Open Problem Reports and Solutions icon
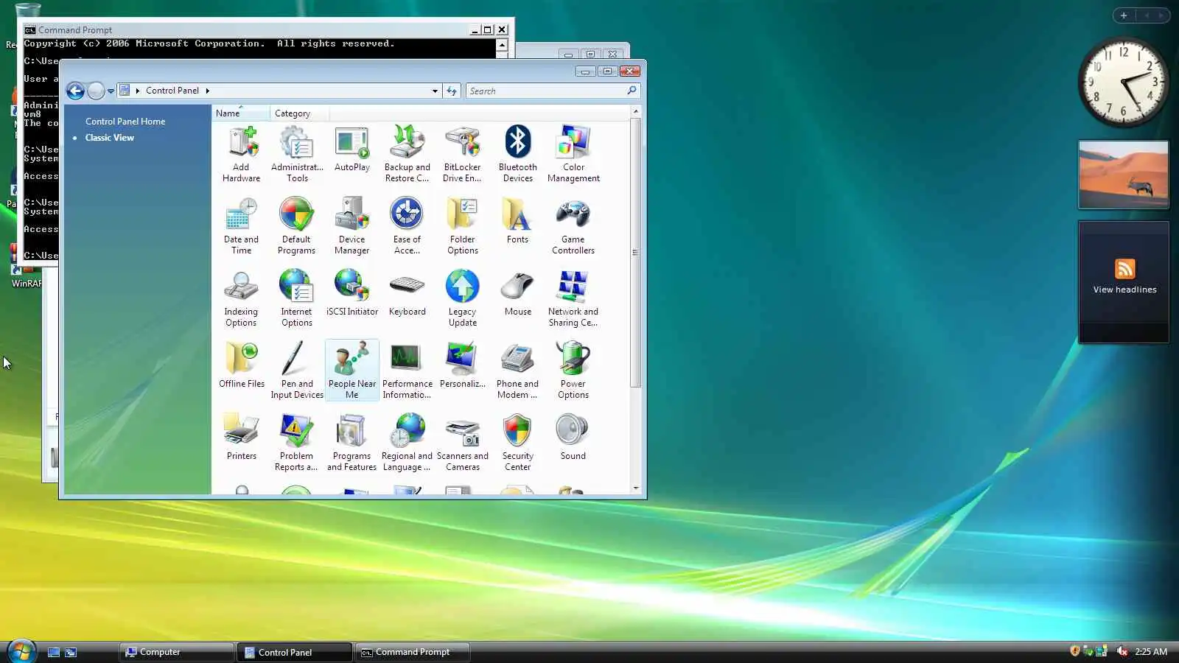 coord(296,443)
